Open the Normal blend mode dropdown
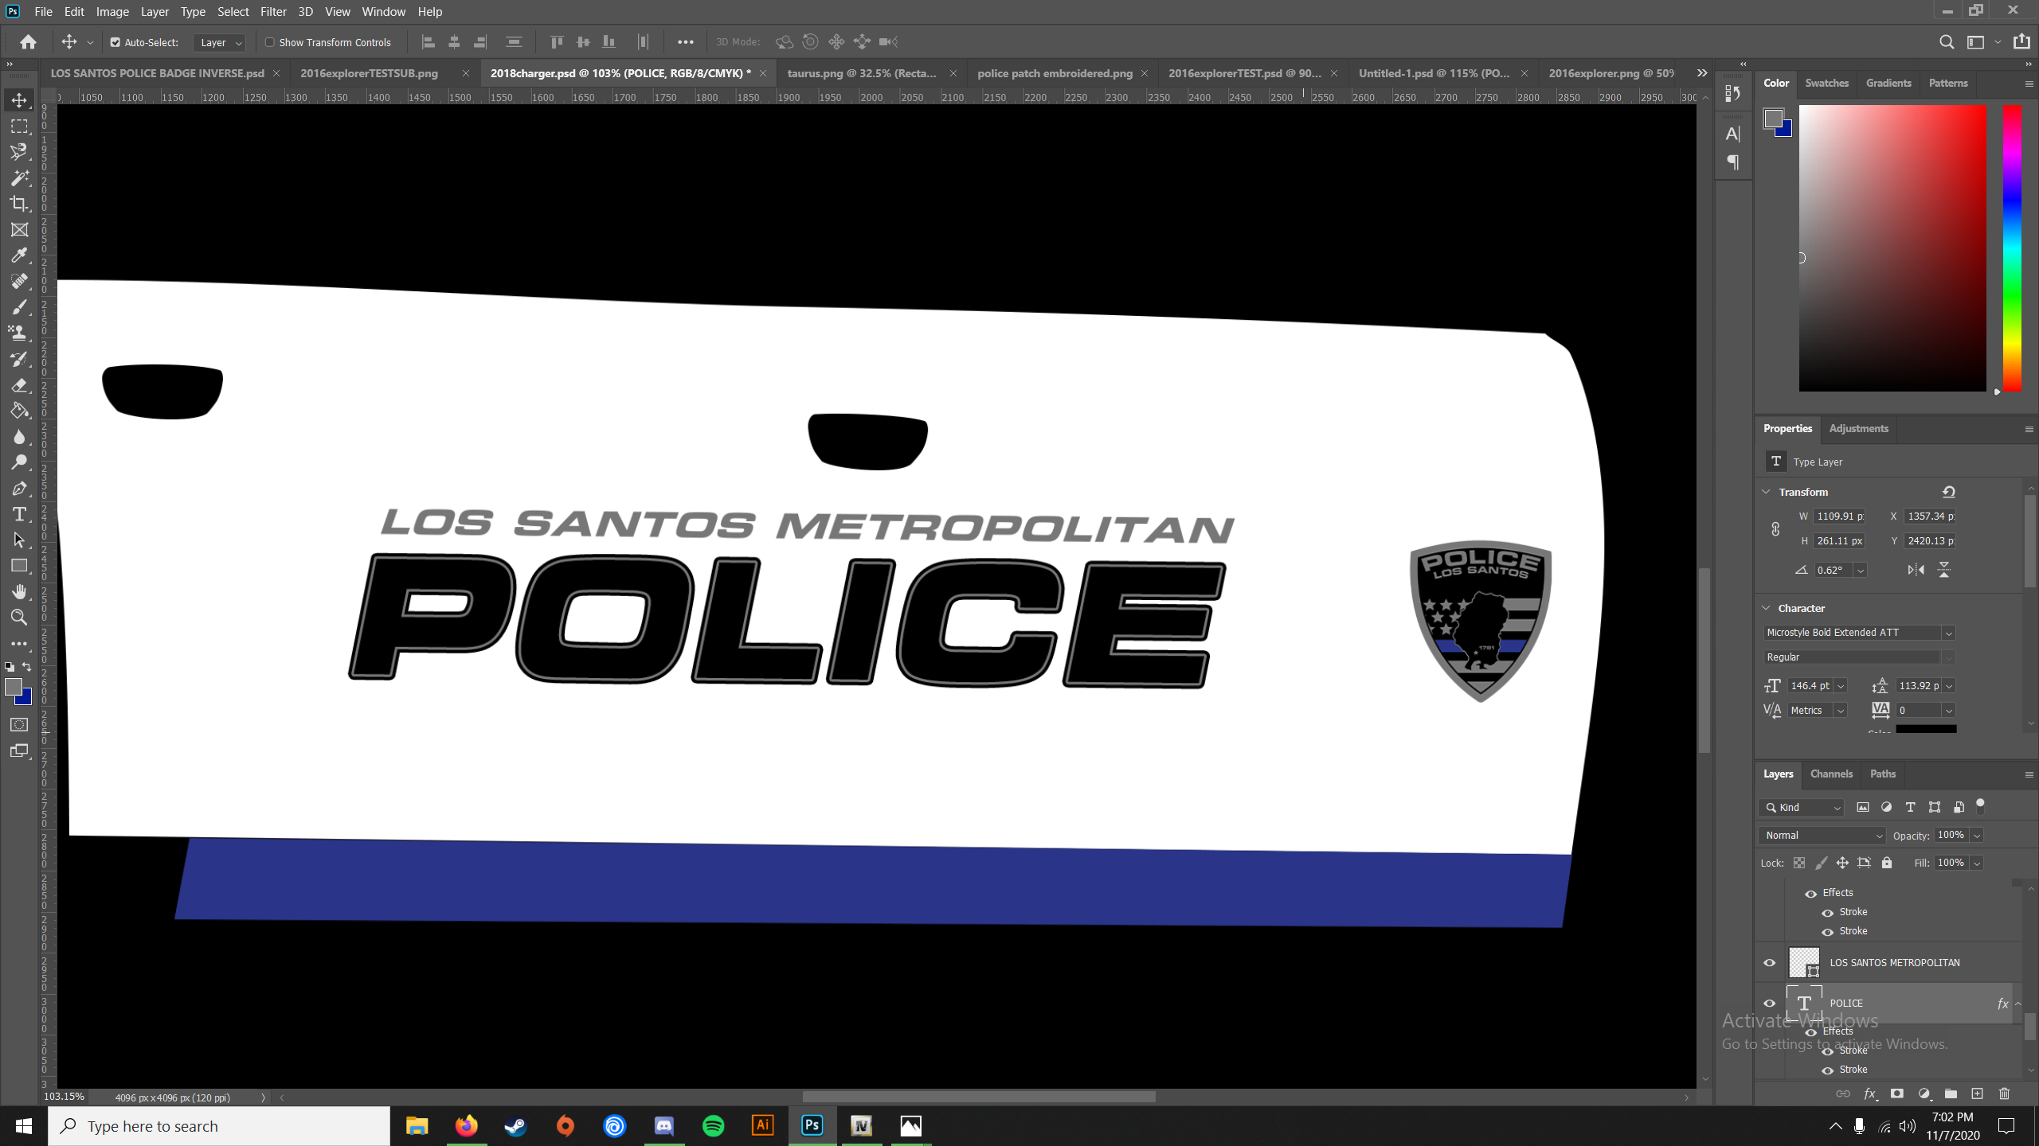The height and width of the screenshot is (1146, 2039). pos(1822,835)
